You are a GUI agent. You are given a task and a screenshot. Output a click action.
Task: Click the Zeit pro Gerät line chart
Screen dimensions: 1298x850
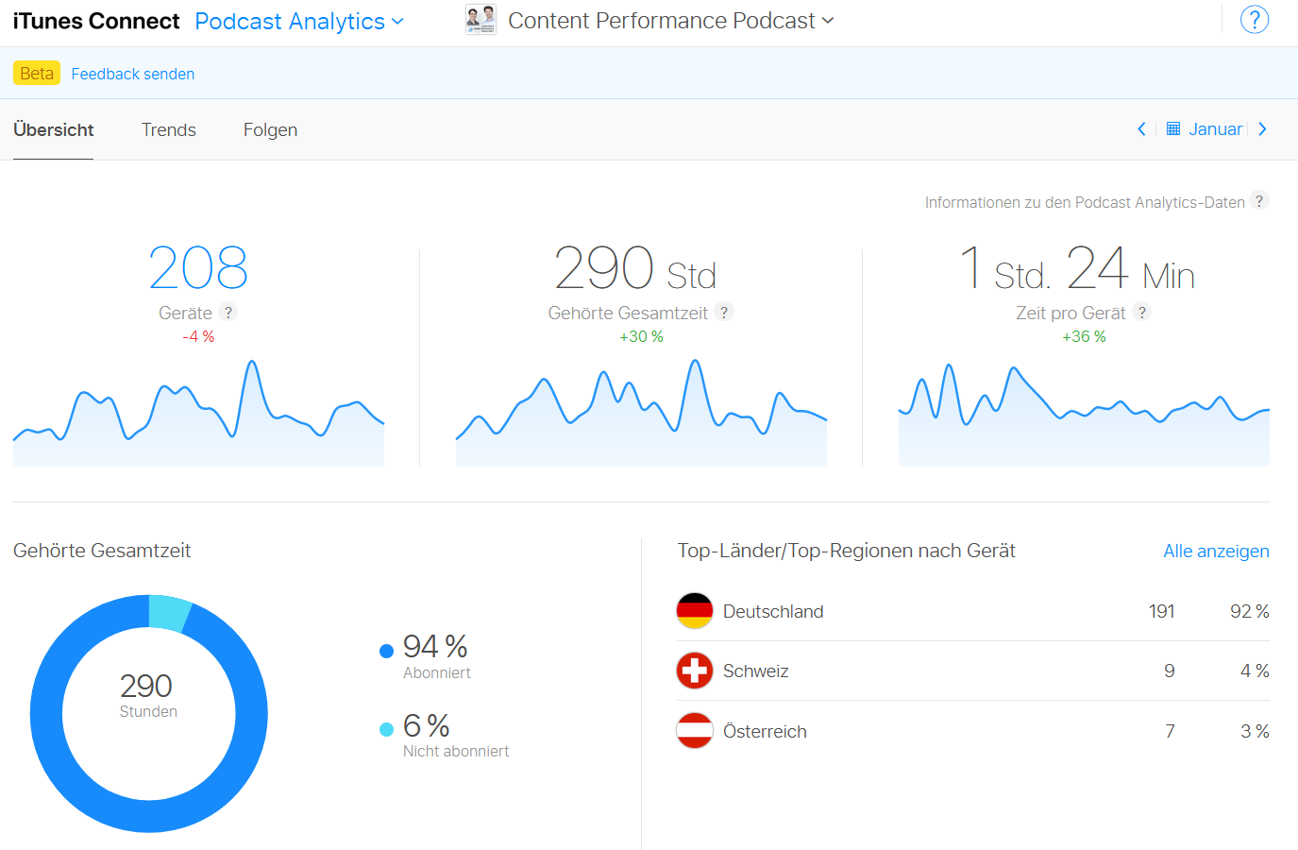(1084, 416)
